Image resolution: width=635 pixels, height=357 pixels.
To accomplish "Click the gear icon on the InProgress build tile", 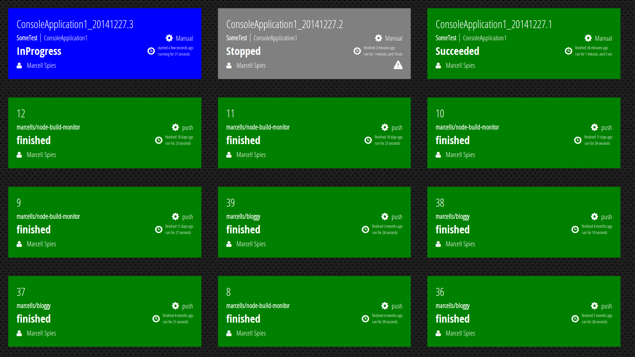I will coord(169,38).
